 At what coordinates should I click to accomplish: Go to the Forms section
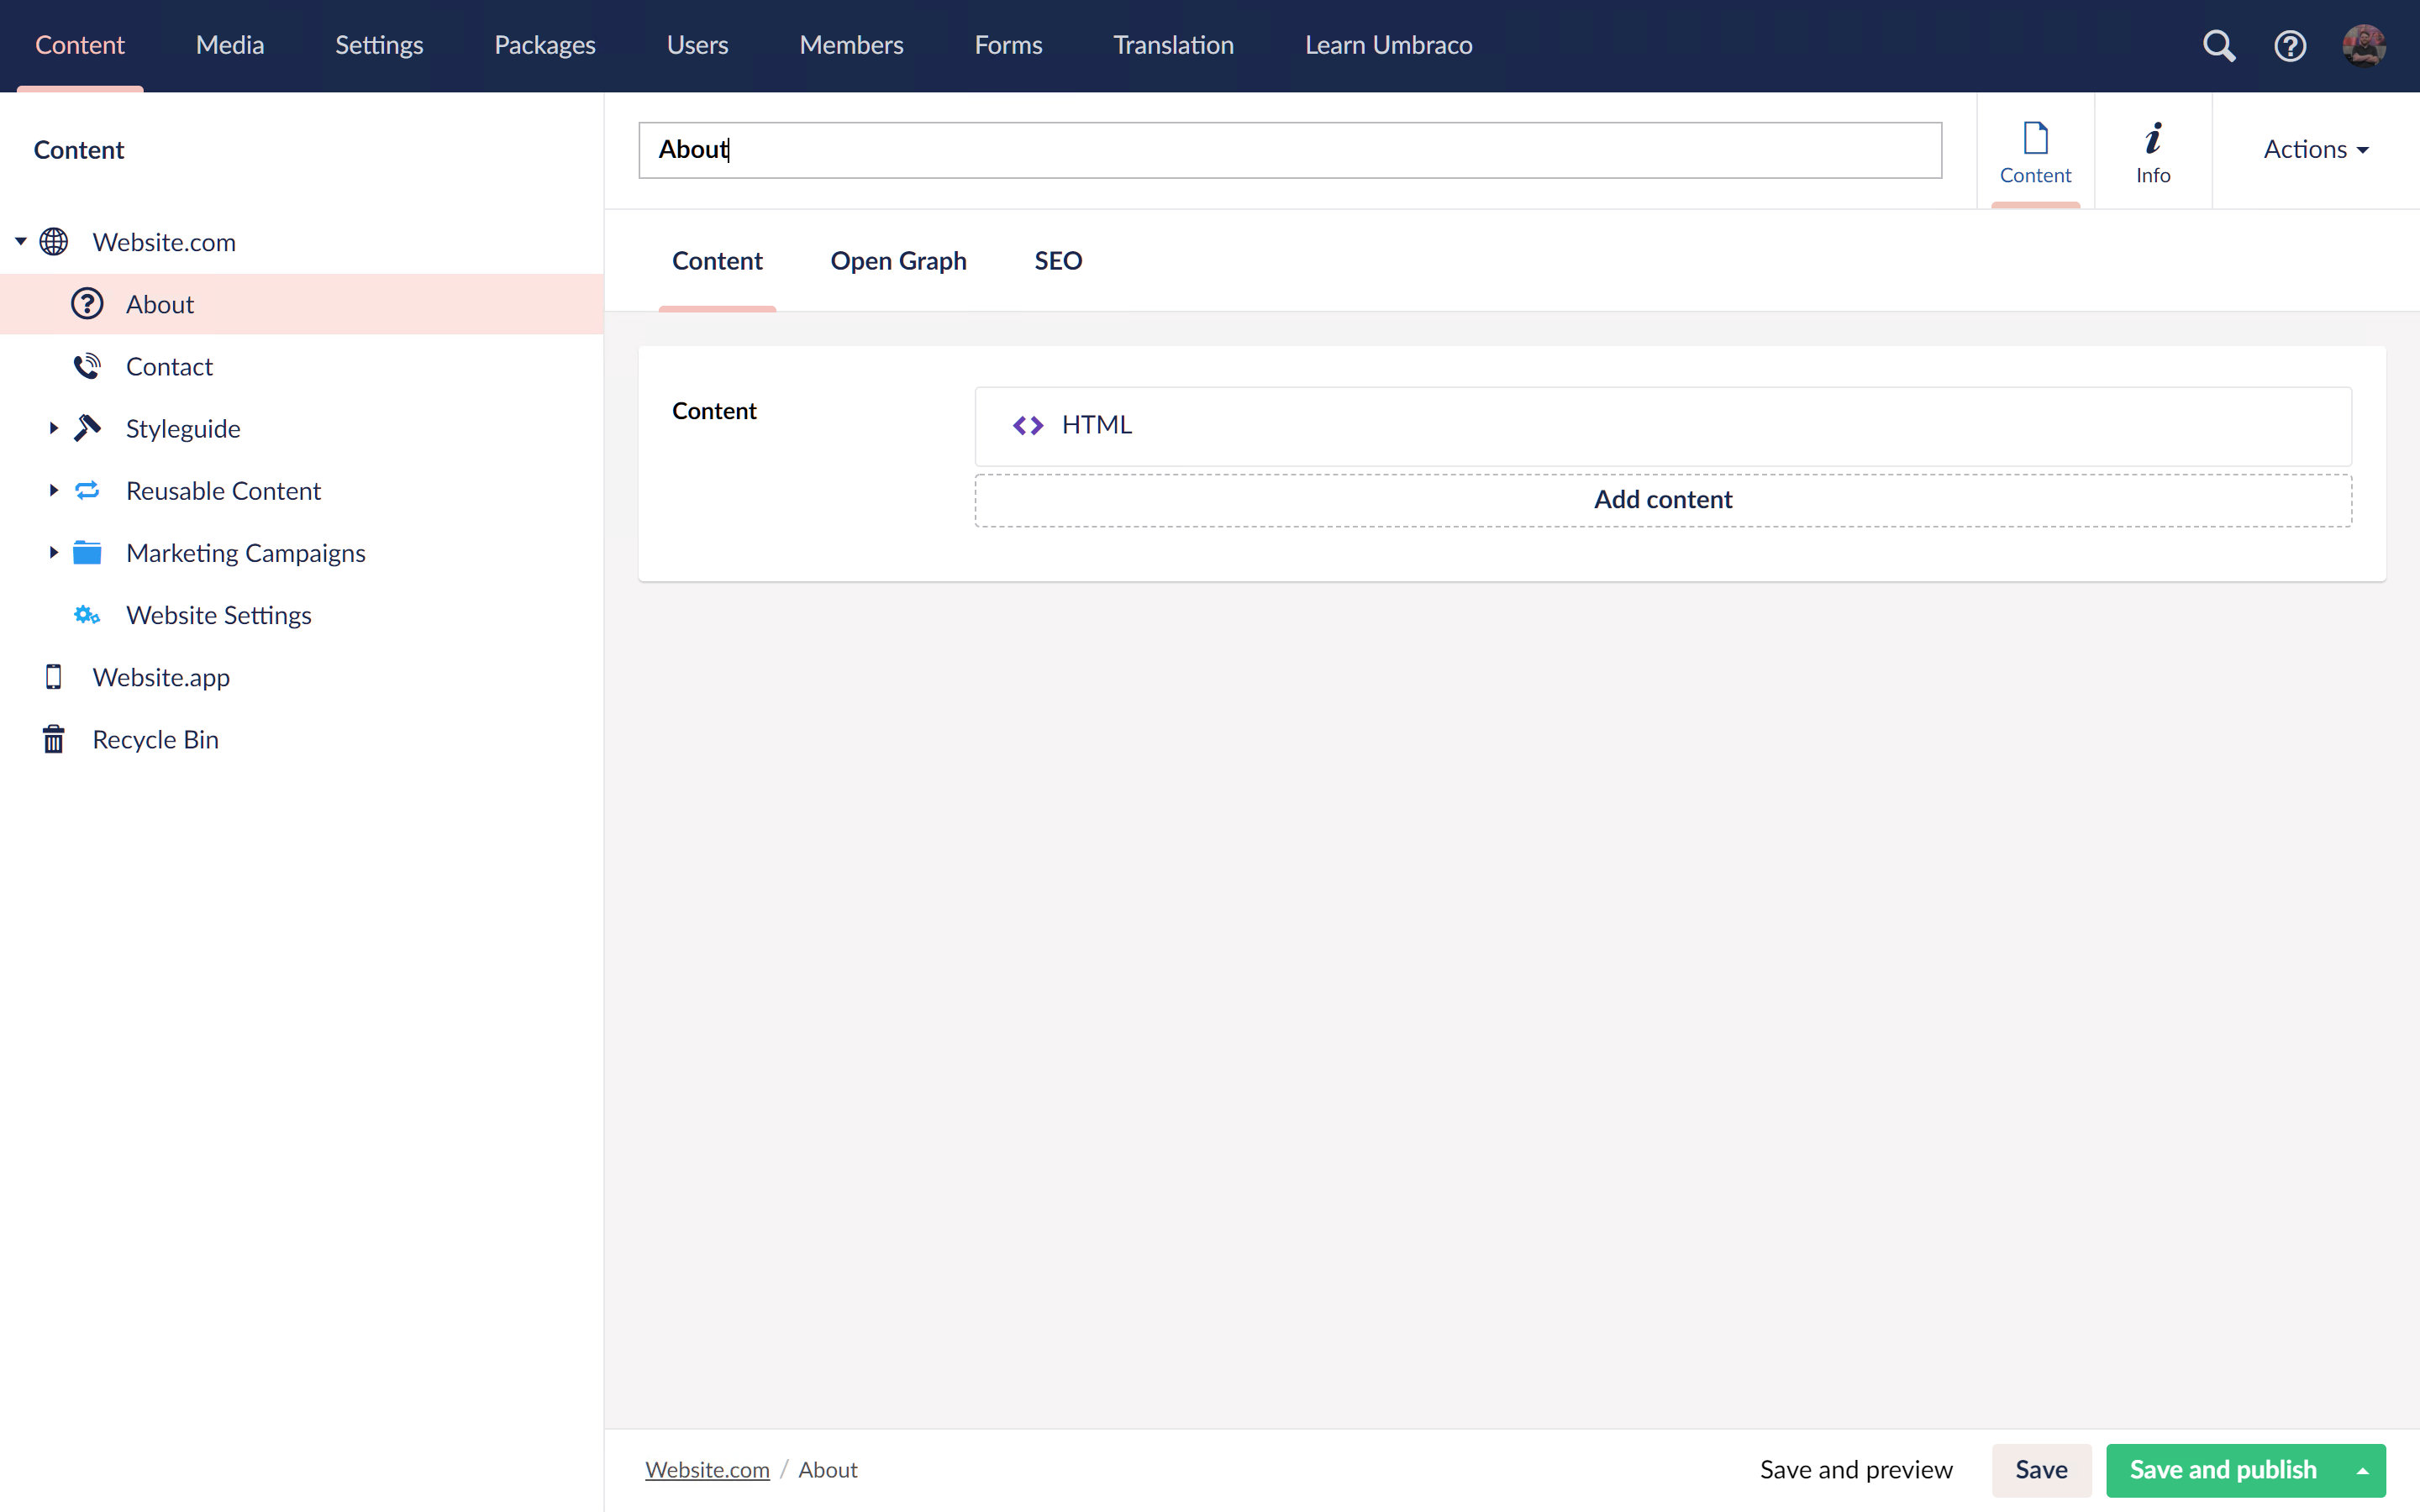(x=1008, y=46)
